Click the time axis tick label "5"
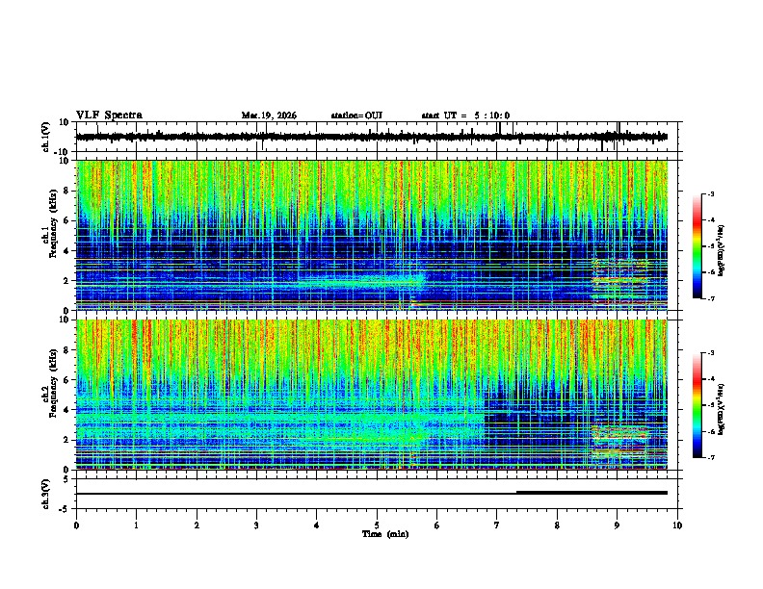 377,525
